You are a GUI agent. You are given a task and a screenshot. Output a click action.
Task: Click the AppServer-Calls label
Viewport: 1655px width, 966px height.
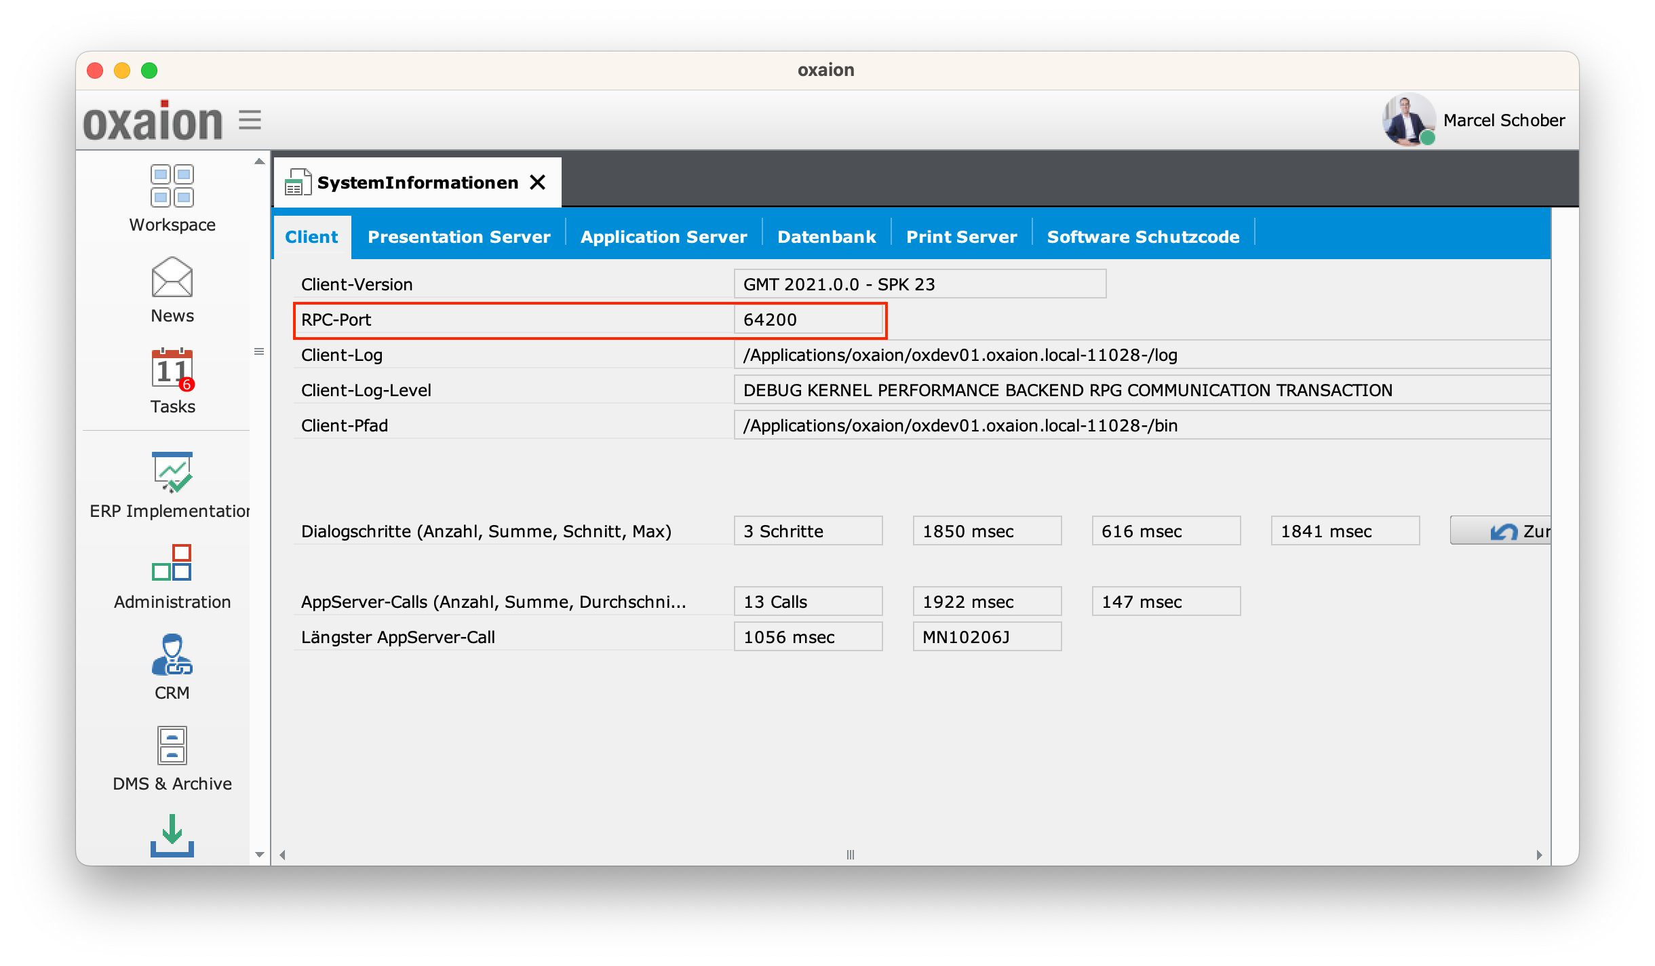494,602
